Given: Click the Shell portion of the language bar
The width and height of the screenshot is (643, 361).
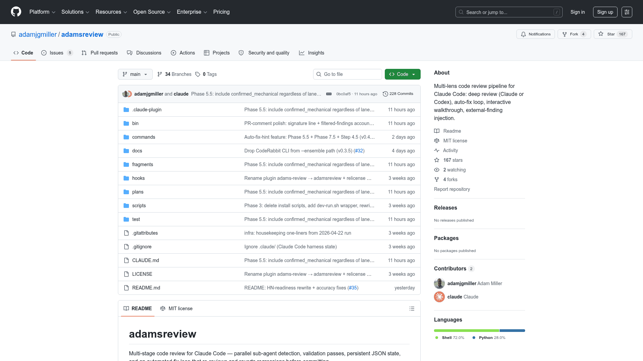Looking at the screenshot, I should point(467,331).
